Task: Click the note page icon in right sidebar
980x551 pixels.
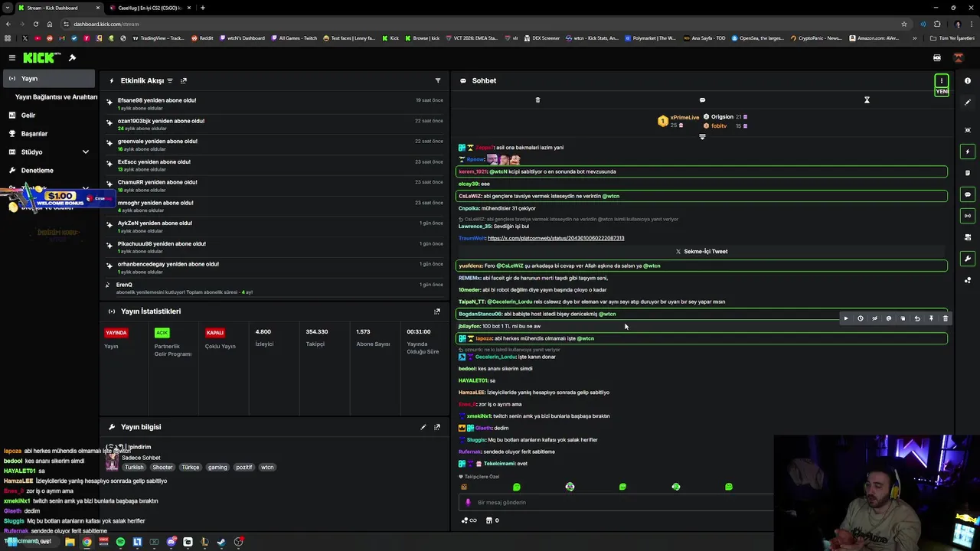Action: (x=968, y=173)
